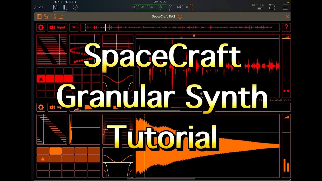Click the orange striped XY pad
The width and height of the screenshot is (322, 181).
52,129
